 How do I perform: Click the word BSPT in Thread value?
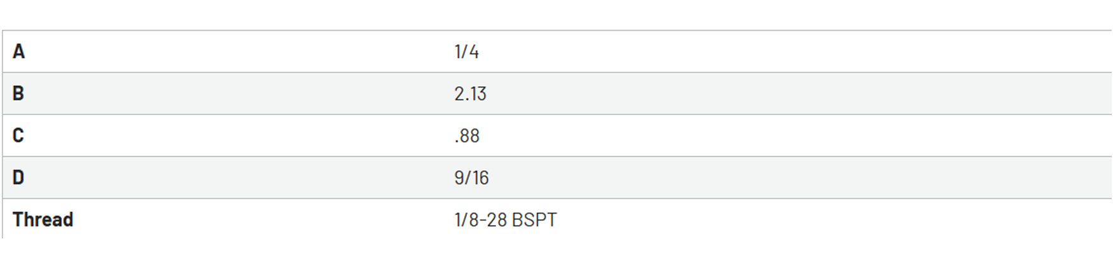(534, 219)
